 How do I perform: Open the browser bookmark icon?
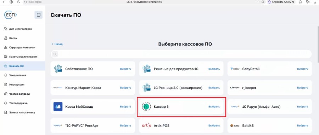pos(263,2)
